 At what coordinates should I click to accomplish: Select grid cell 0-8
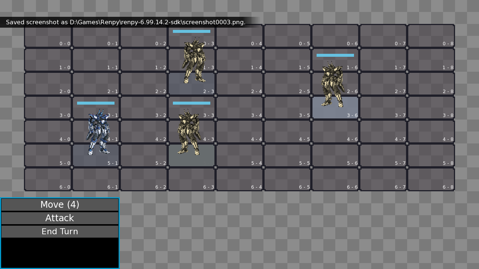pos(431,36)
